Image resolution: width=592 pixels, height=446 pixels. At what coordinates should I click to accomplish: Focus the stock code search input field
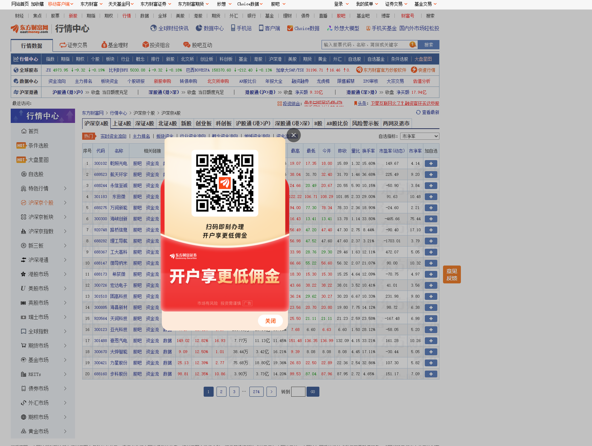366,45
